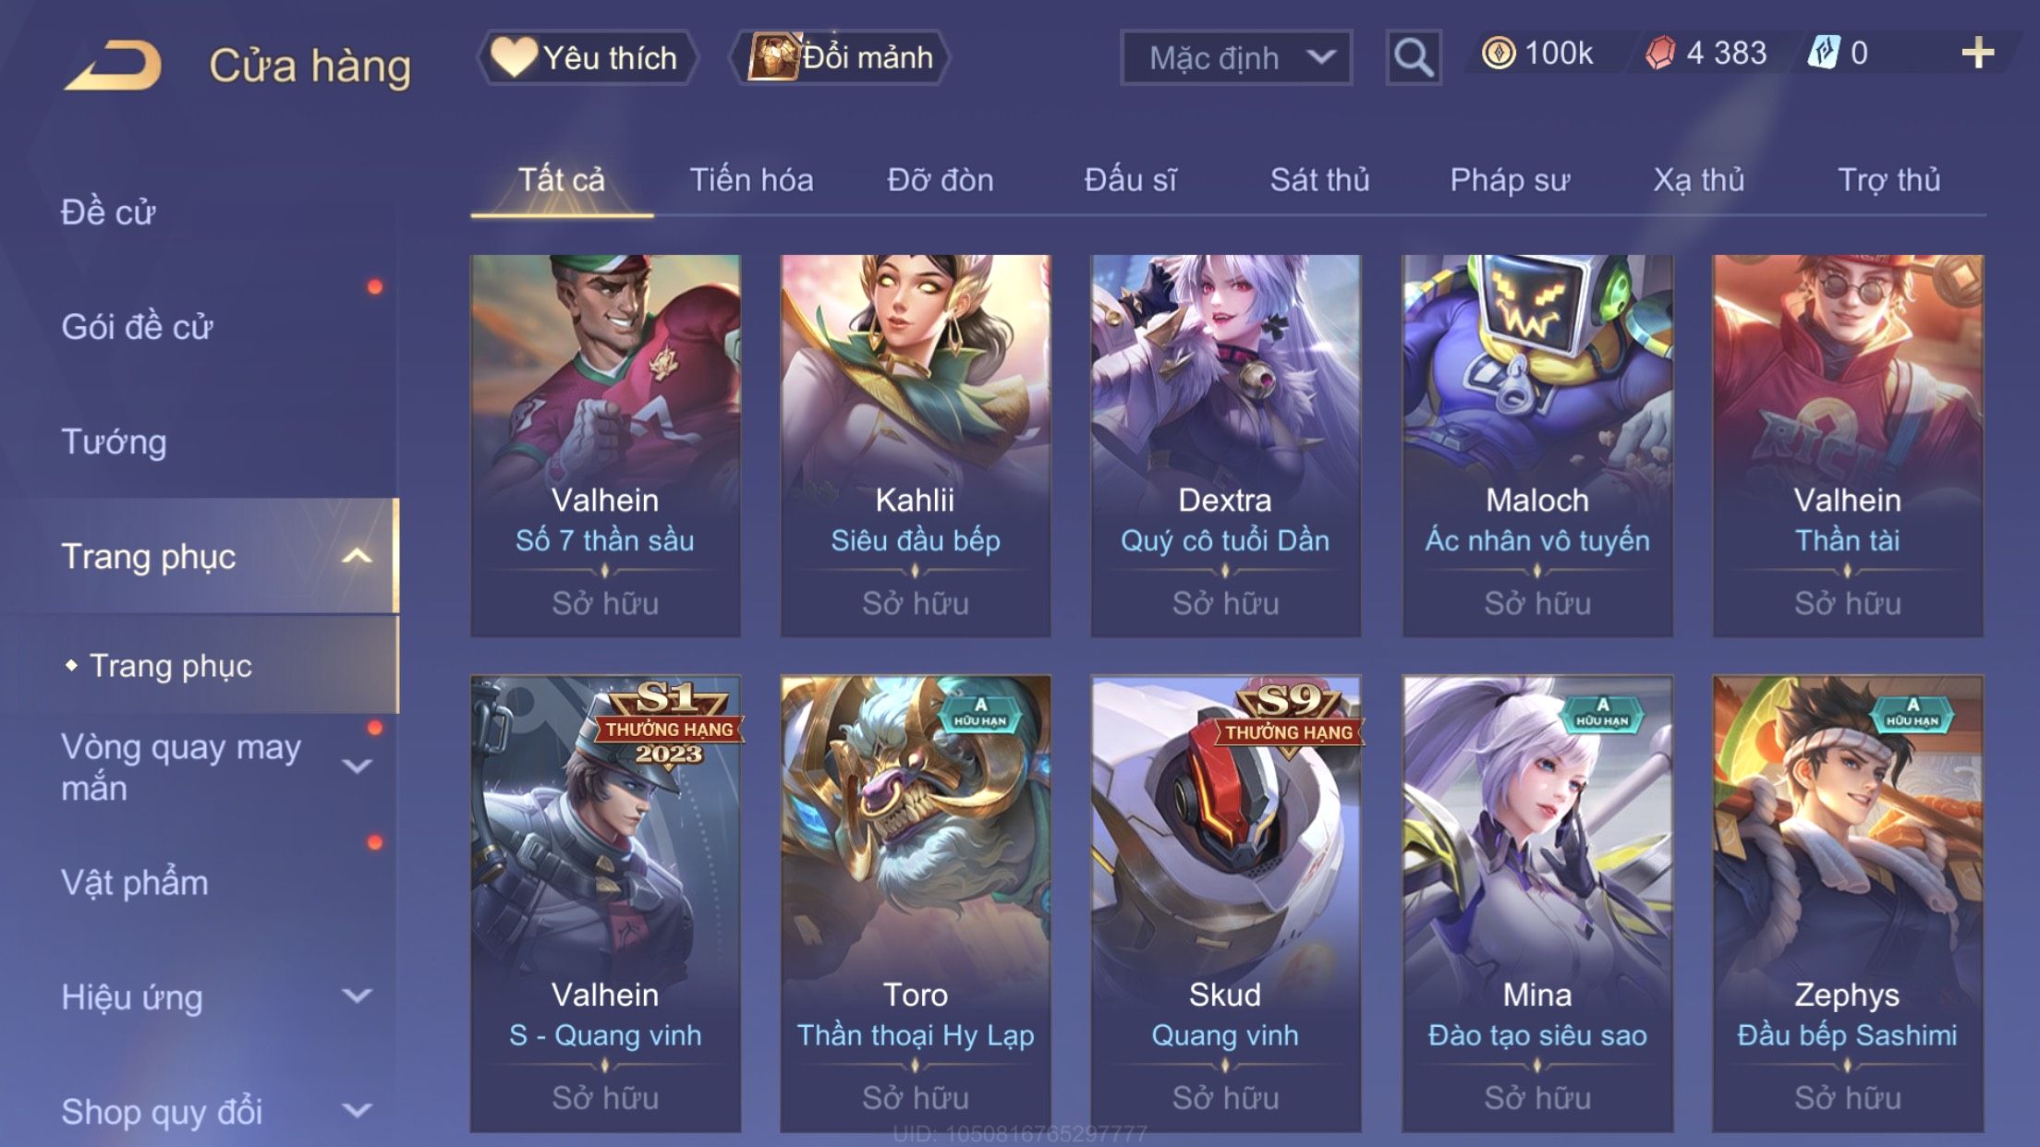Select the Tiến hóa tab
Screen dimensions: 2040x1147
point(751,179)
